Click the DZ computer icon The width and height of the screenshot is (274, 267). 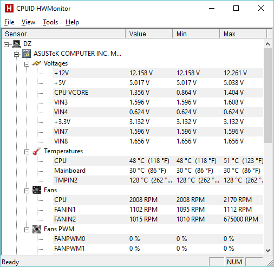pyautogui.click(x=16, y=44)
